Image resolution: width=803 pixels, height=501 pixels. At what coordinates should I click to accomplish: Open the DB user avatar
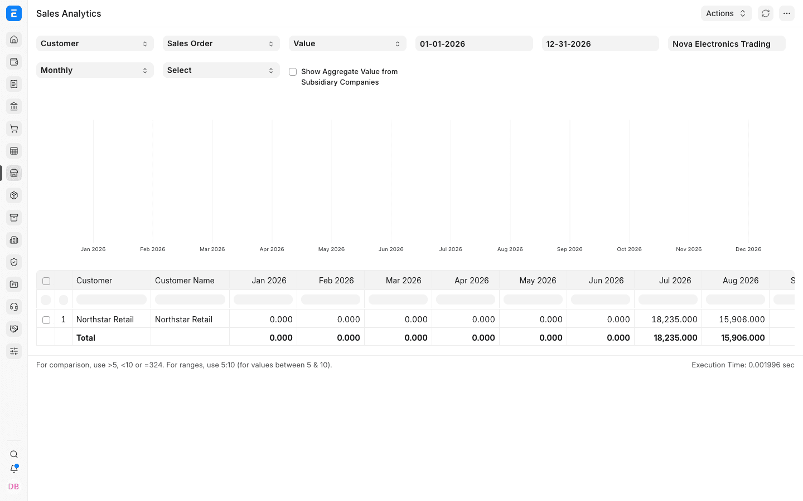pyautogui.click(x=14, y=487)
